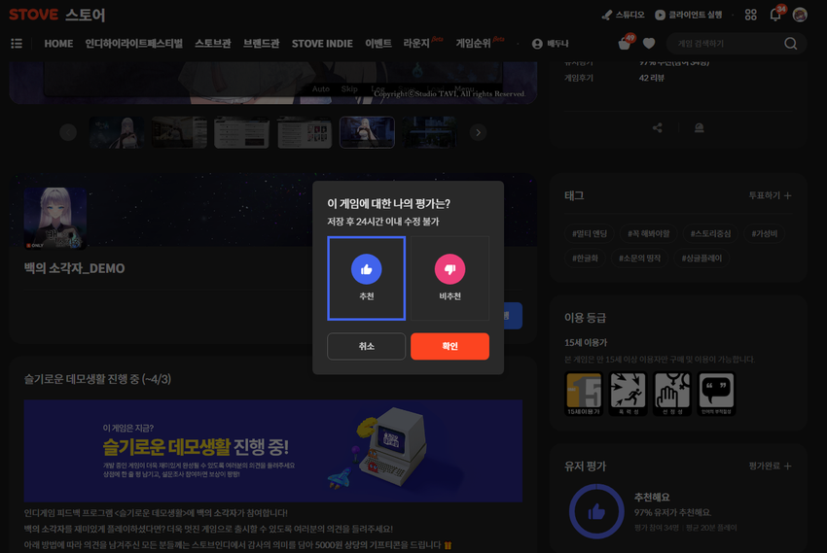The width and height of the screenshot is (827, 553).
Task: Open the shopping cart icon
Action: coord(625,43)
